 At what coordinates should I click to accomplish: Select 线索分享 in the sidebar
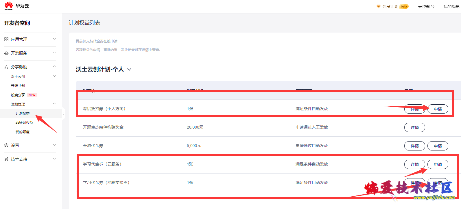coord(18,95)
